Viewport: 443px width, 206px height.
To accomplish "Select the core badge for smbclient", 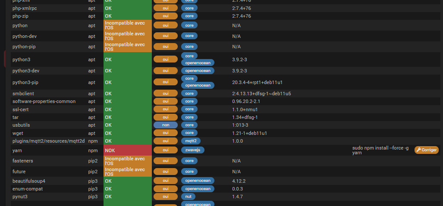I will (189, 94).
